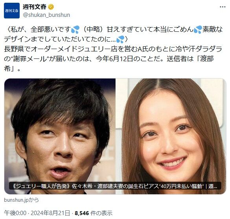The image size is (230, 219).
Task: Click the 2024年8月21日 date link
Action: pos(50,213)
